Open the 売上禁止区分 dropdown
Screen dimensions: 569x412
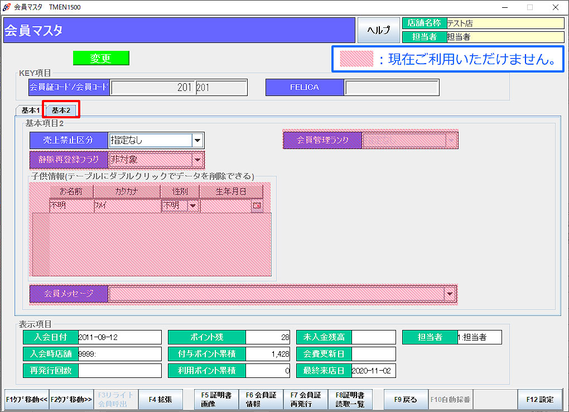(197, 140)
